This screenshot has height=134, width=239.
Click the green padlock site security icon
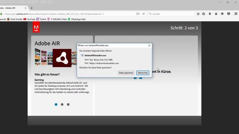click(x=1, y=14)
